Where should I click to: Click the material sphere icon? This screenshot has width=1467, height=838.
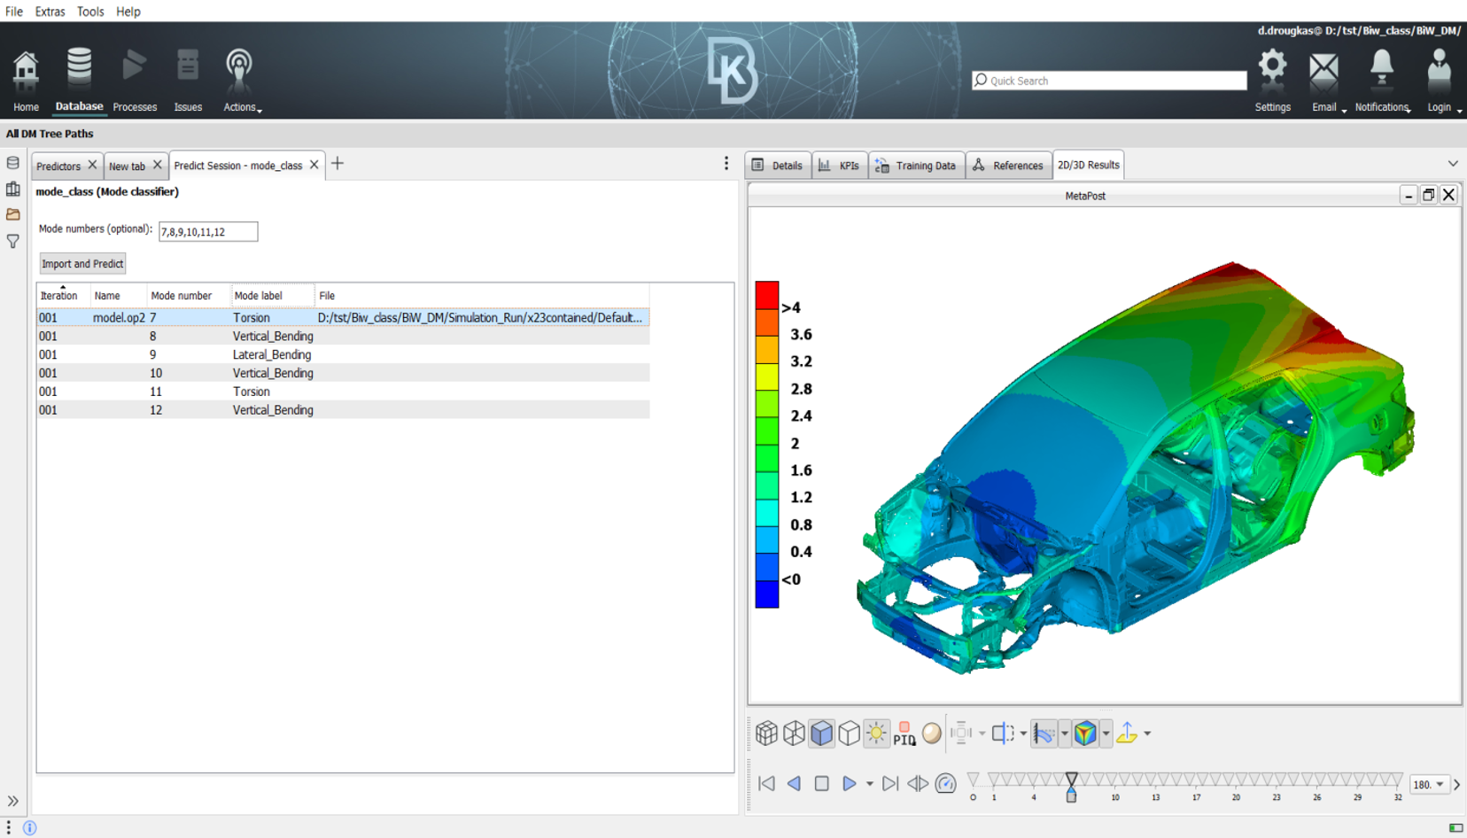[x=931, y=733]
